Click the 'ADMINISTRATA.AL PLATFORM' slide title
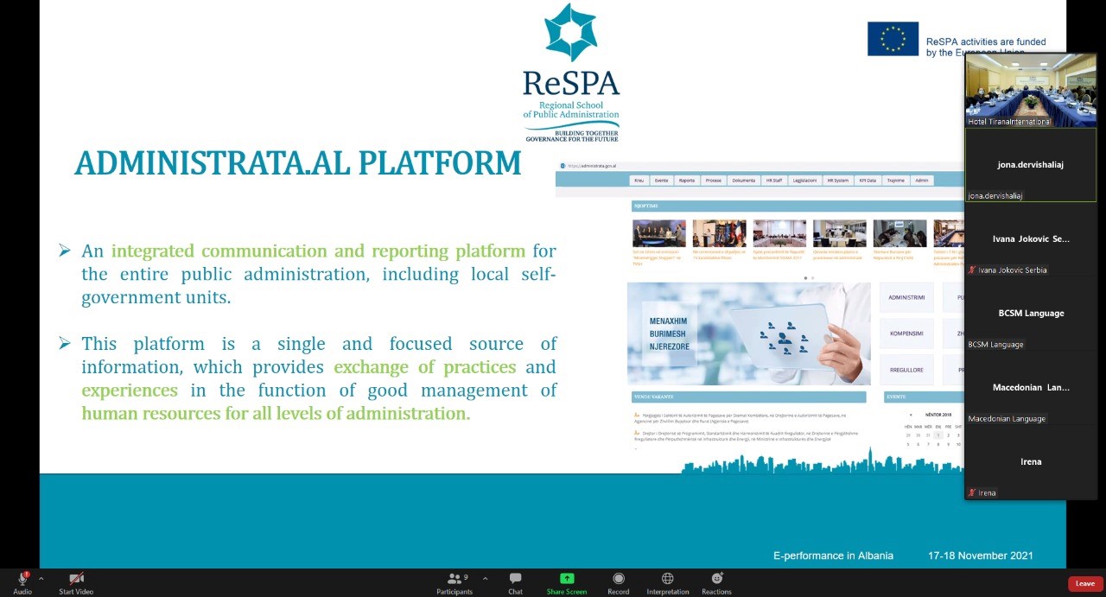The height and width of the screenshot is (597, 1106). pos(298,163)
